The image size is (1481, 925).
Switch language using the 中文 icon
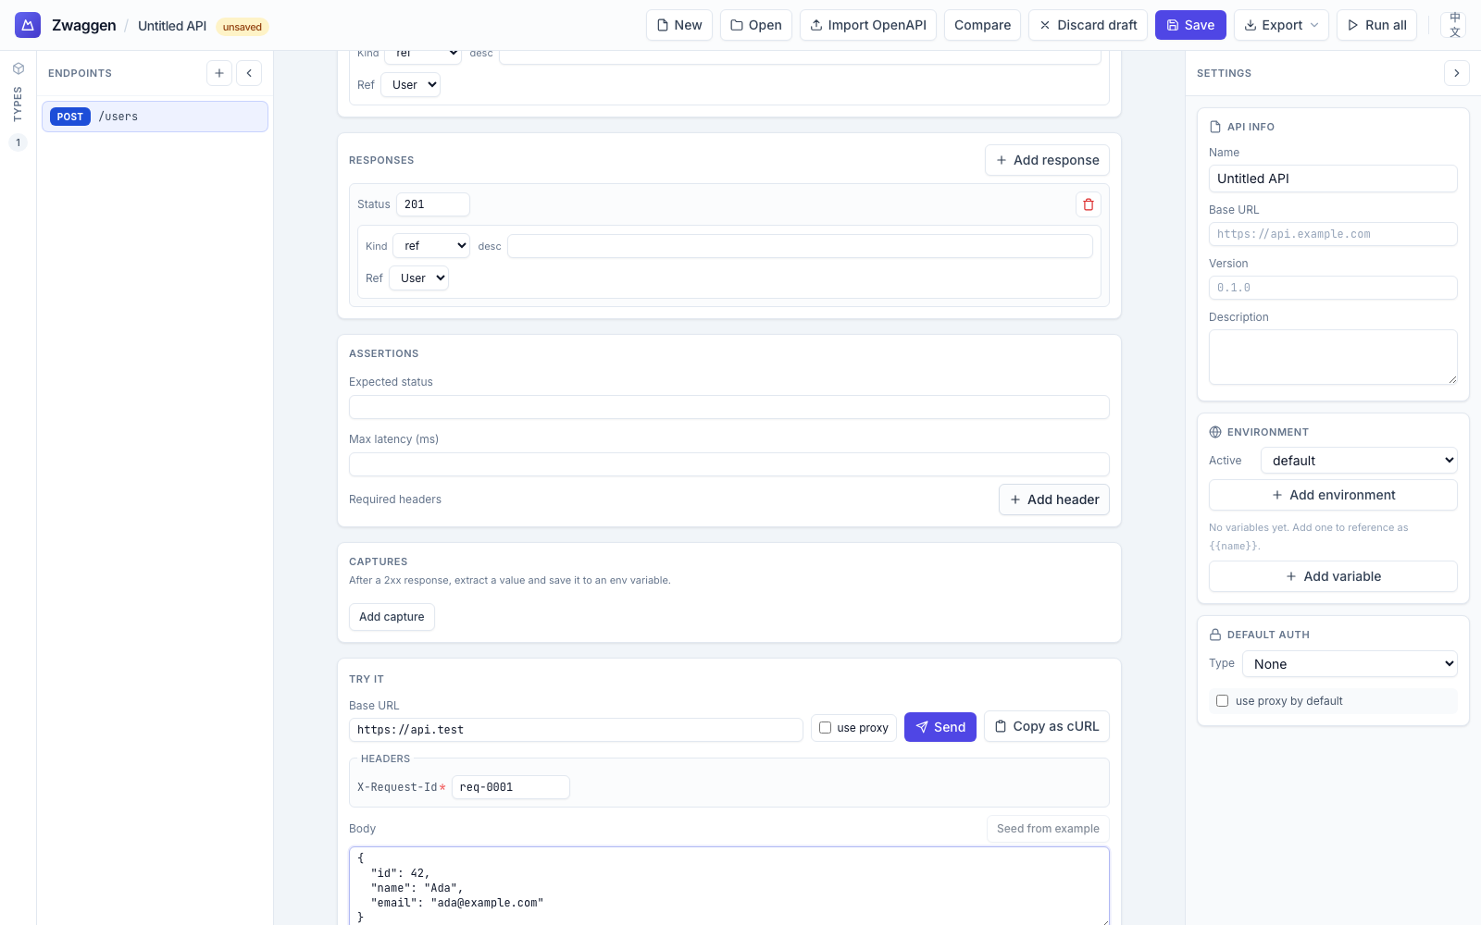(x=1454, y=24)
